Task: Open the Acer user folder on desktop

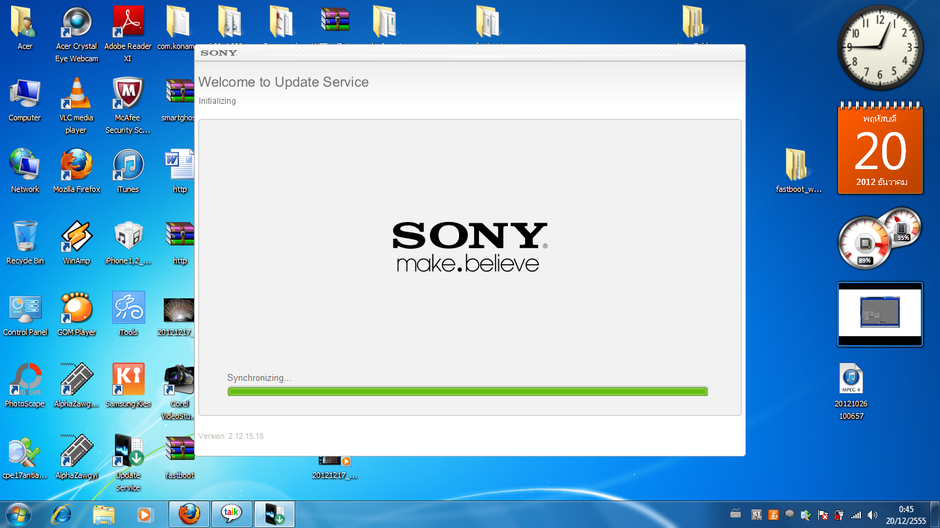Action: [x=25, y=28]
